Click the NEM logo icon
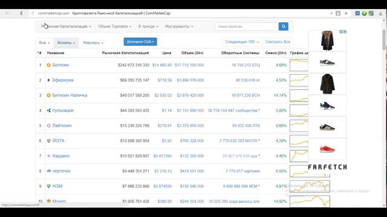 click(x=48, y=186)
